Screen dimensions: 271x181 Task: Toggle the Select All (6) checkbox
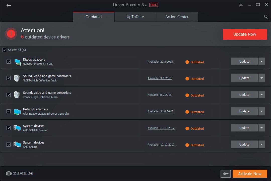tap(4, 50)
